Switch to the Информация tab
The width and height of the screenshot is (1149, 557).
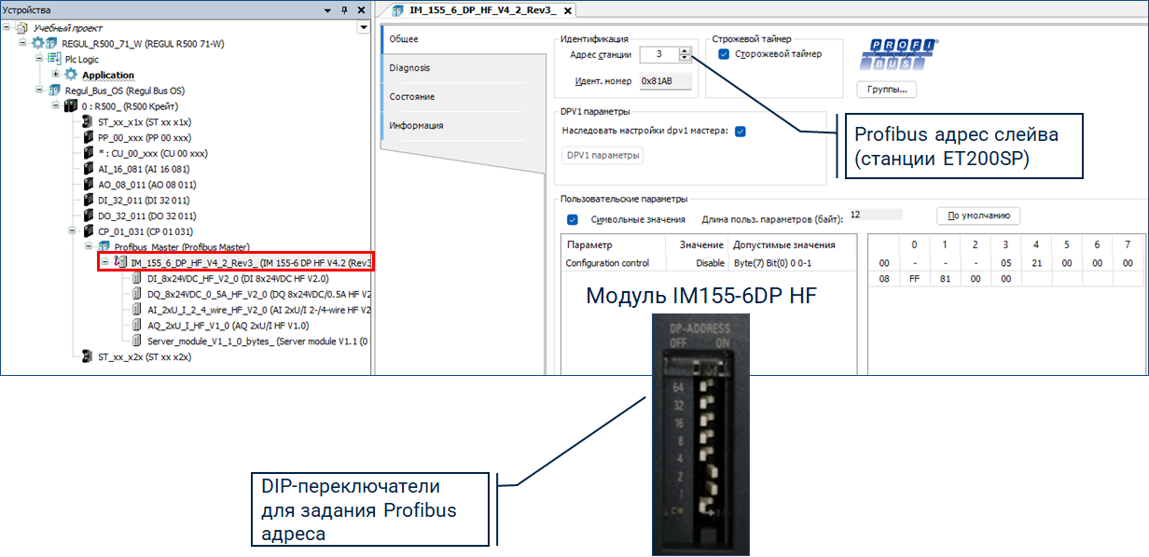click(x=416, y=126)
